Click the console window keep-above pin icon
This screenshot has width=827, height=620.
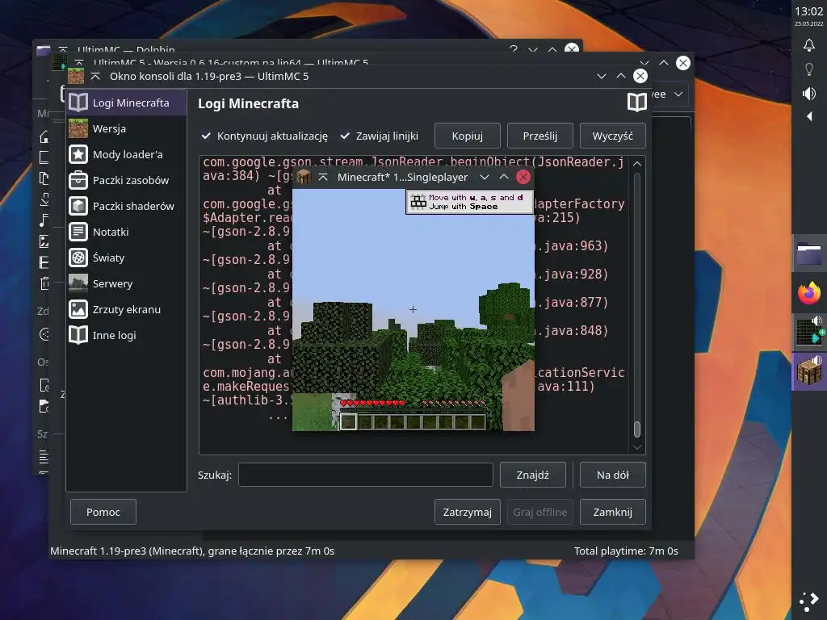click(x=95, y=76)
